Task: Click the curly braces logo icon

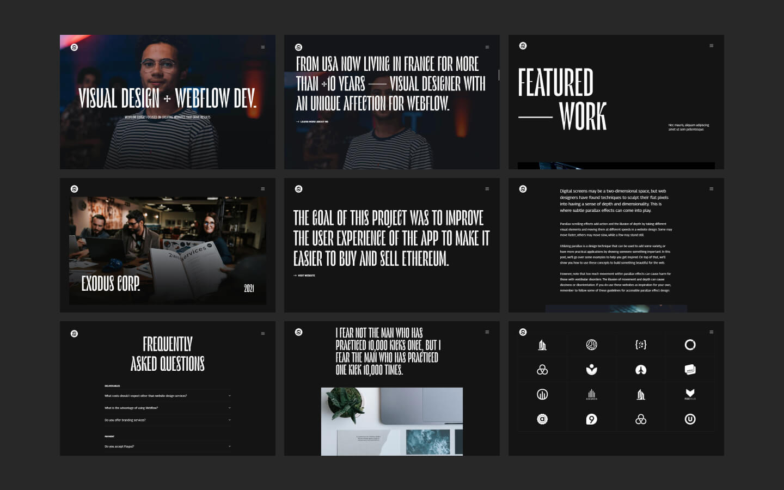Action: 641,345
